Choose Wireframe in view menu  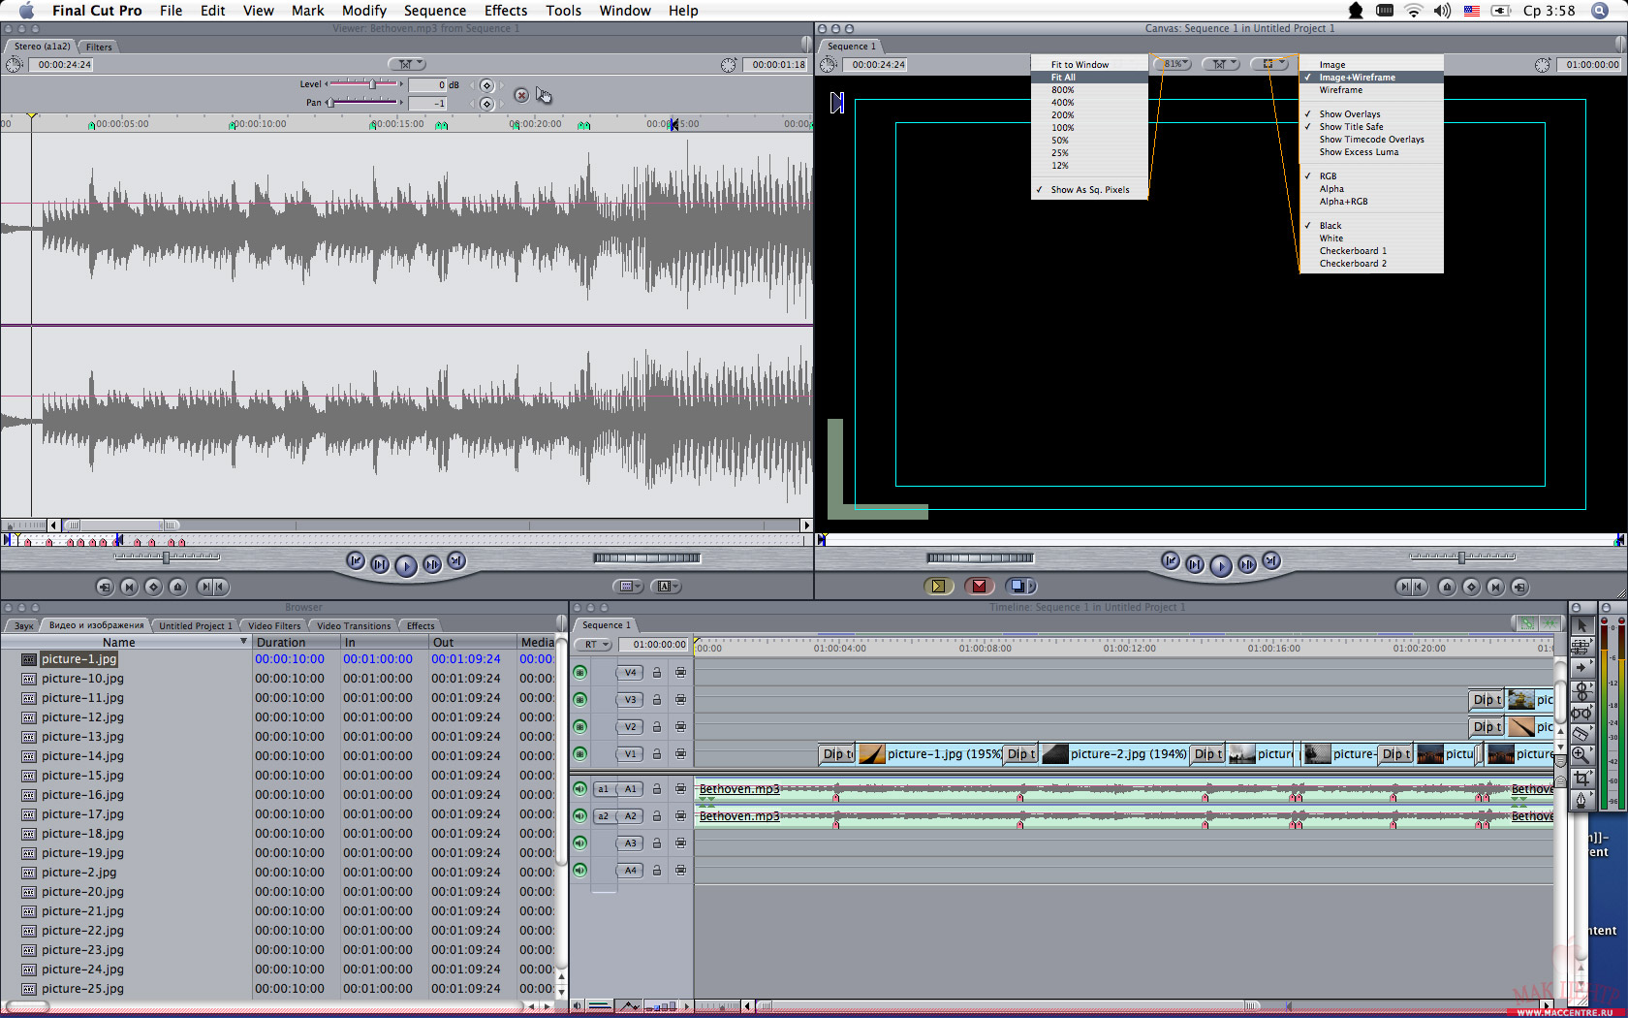pyautogui.click(x=1341, y=90)
